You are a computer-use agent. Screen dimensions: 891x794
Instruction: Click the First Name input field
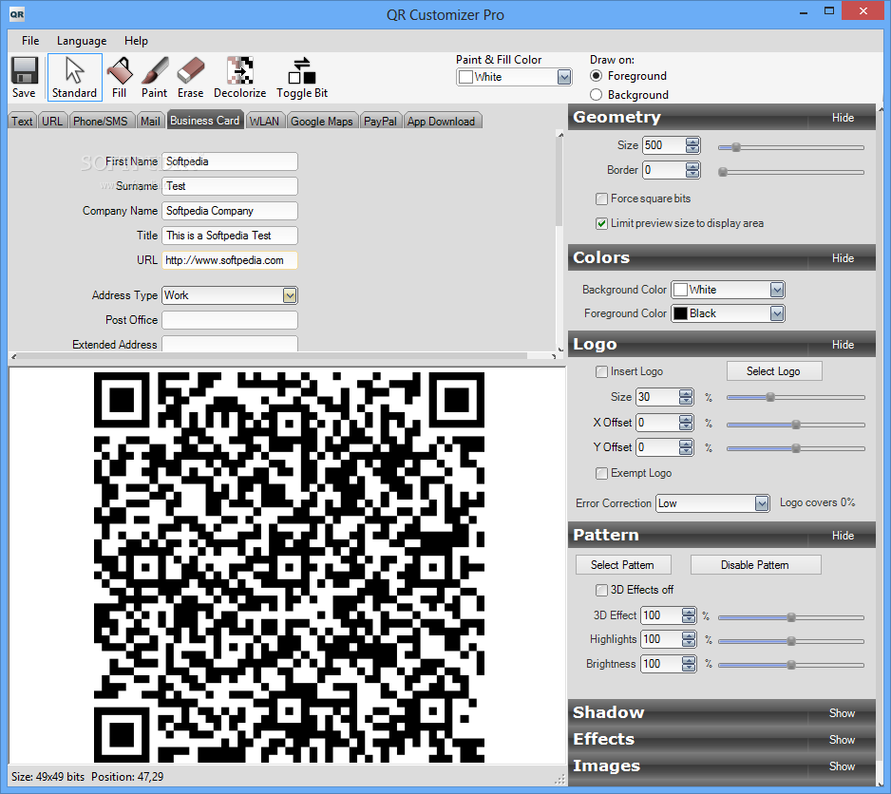[230, 161]
